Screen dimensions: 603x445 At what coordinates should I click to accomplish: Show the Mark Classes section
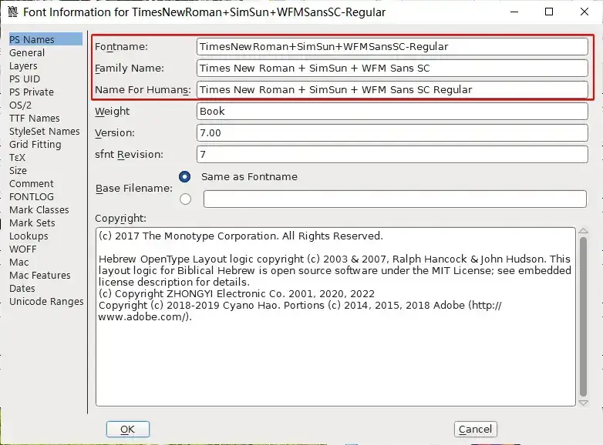(39, 209)
